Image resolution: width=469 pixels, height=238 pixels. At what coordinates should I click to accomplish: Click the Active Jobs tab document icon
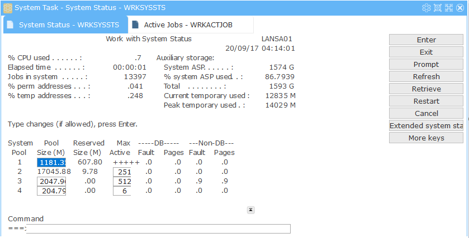[x=135, y=25]
